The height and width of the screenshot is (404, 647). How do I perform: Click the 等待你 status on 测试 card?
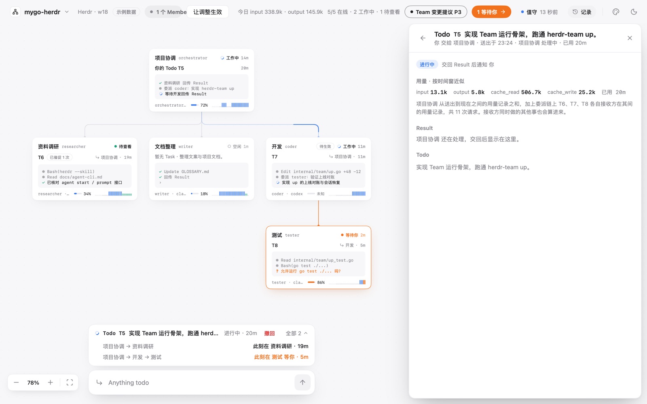pos(349,235)
